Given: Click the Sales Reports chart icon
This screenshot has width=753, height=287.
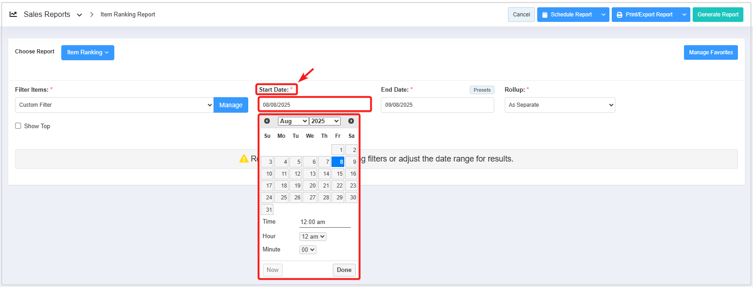Looking at the screenshot, I should pos(13,14).
